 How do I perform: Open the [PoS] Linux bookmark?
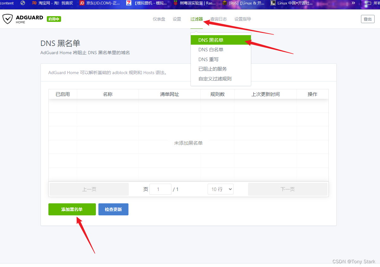[243, 3]
